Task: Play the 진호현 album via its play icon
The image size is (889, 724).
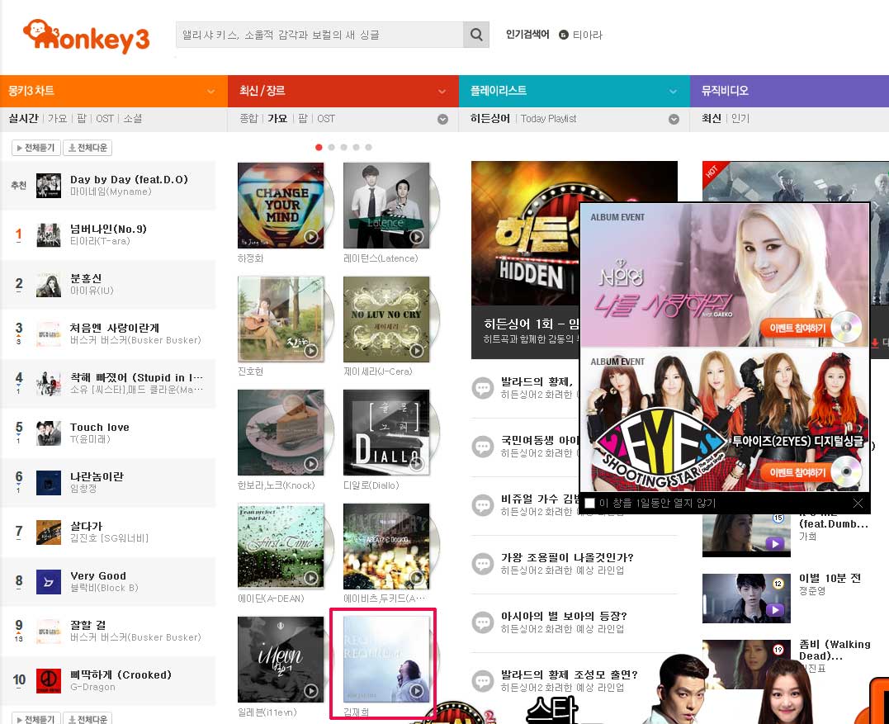Action: coord(310,351)
